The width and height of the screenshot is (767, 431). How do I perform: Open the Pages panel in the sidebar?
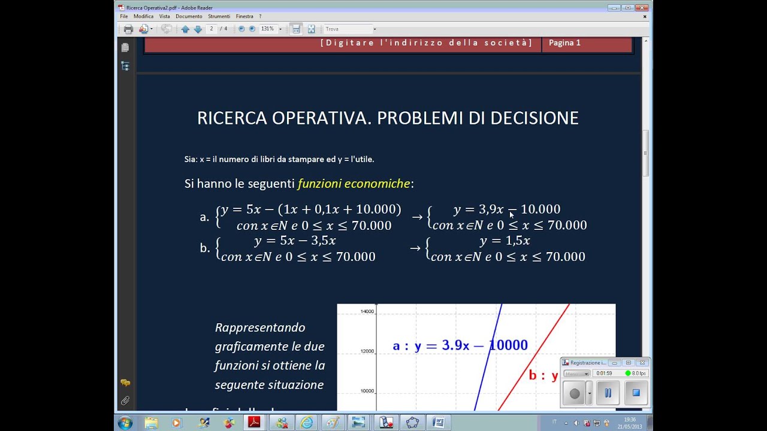(125, 47)
